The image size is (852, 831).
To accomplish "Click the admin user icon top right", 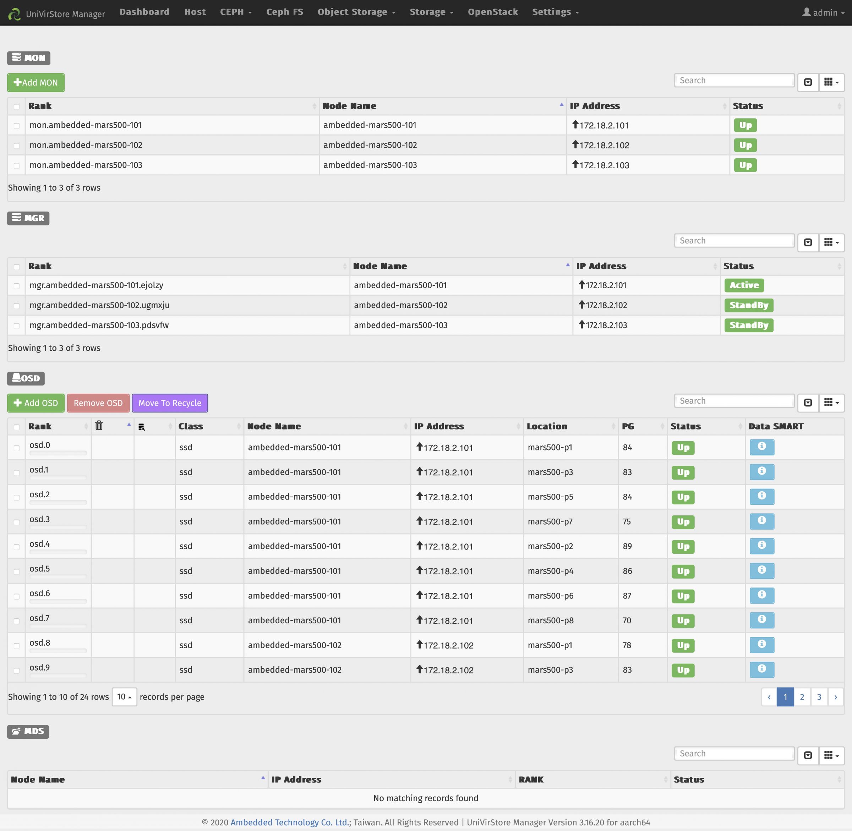I will [807, 13].
